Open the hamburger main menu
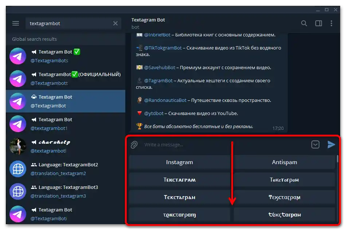The image size is (346, 230). (x=16, y=23)
